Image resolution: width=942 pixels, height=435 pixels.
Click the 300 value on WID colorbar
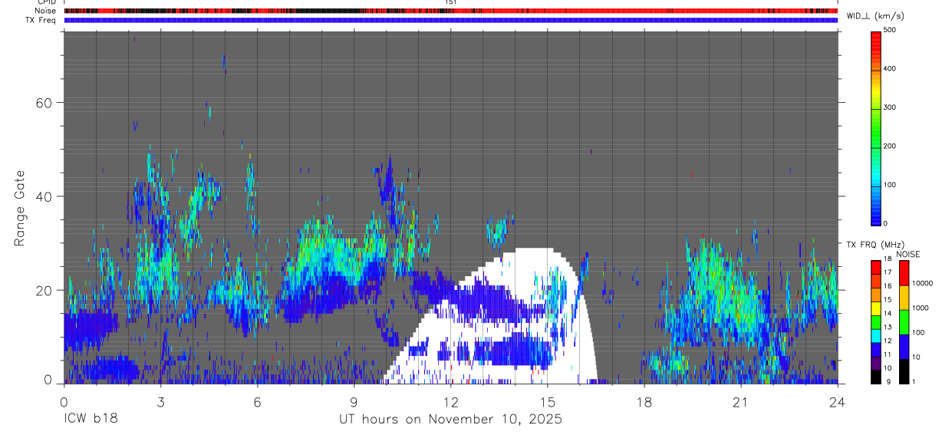coord(890,107)
